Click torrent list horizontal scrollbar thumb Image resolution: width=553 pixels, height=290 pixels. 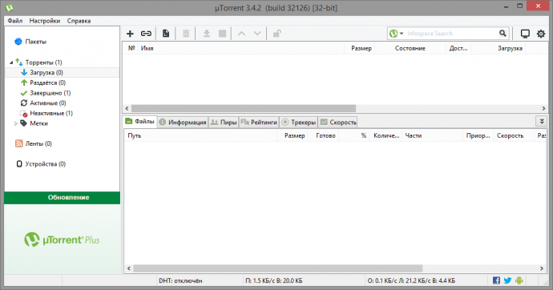point(244,108)
